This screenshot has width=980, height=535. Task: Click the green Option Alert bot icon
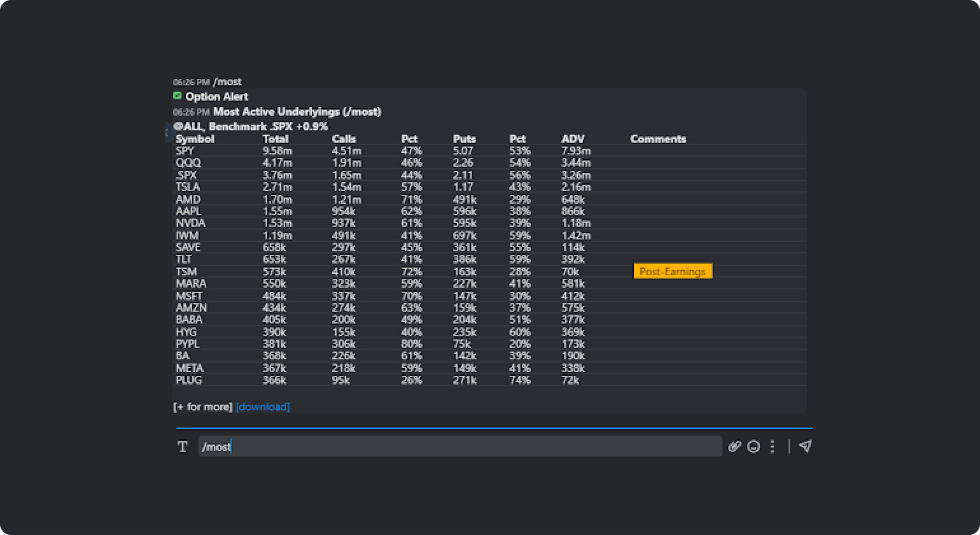(x=177, y=96)
